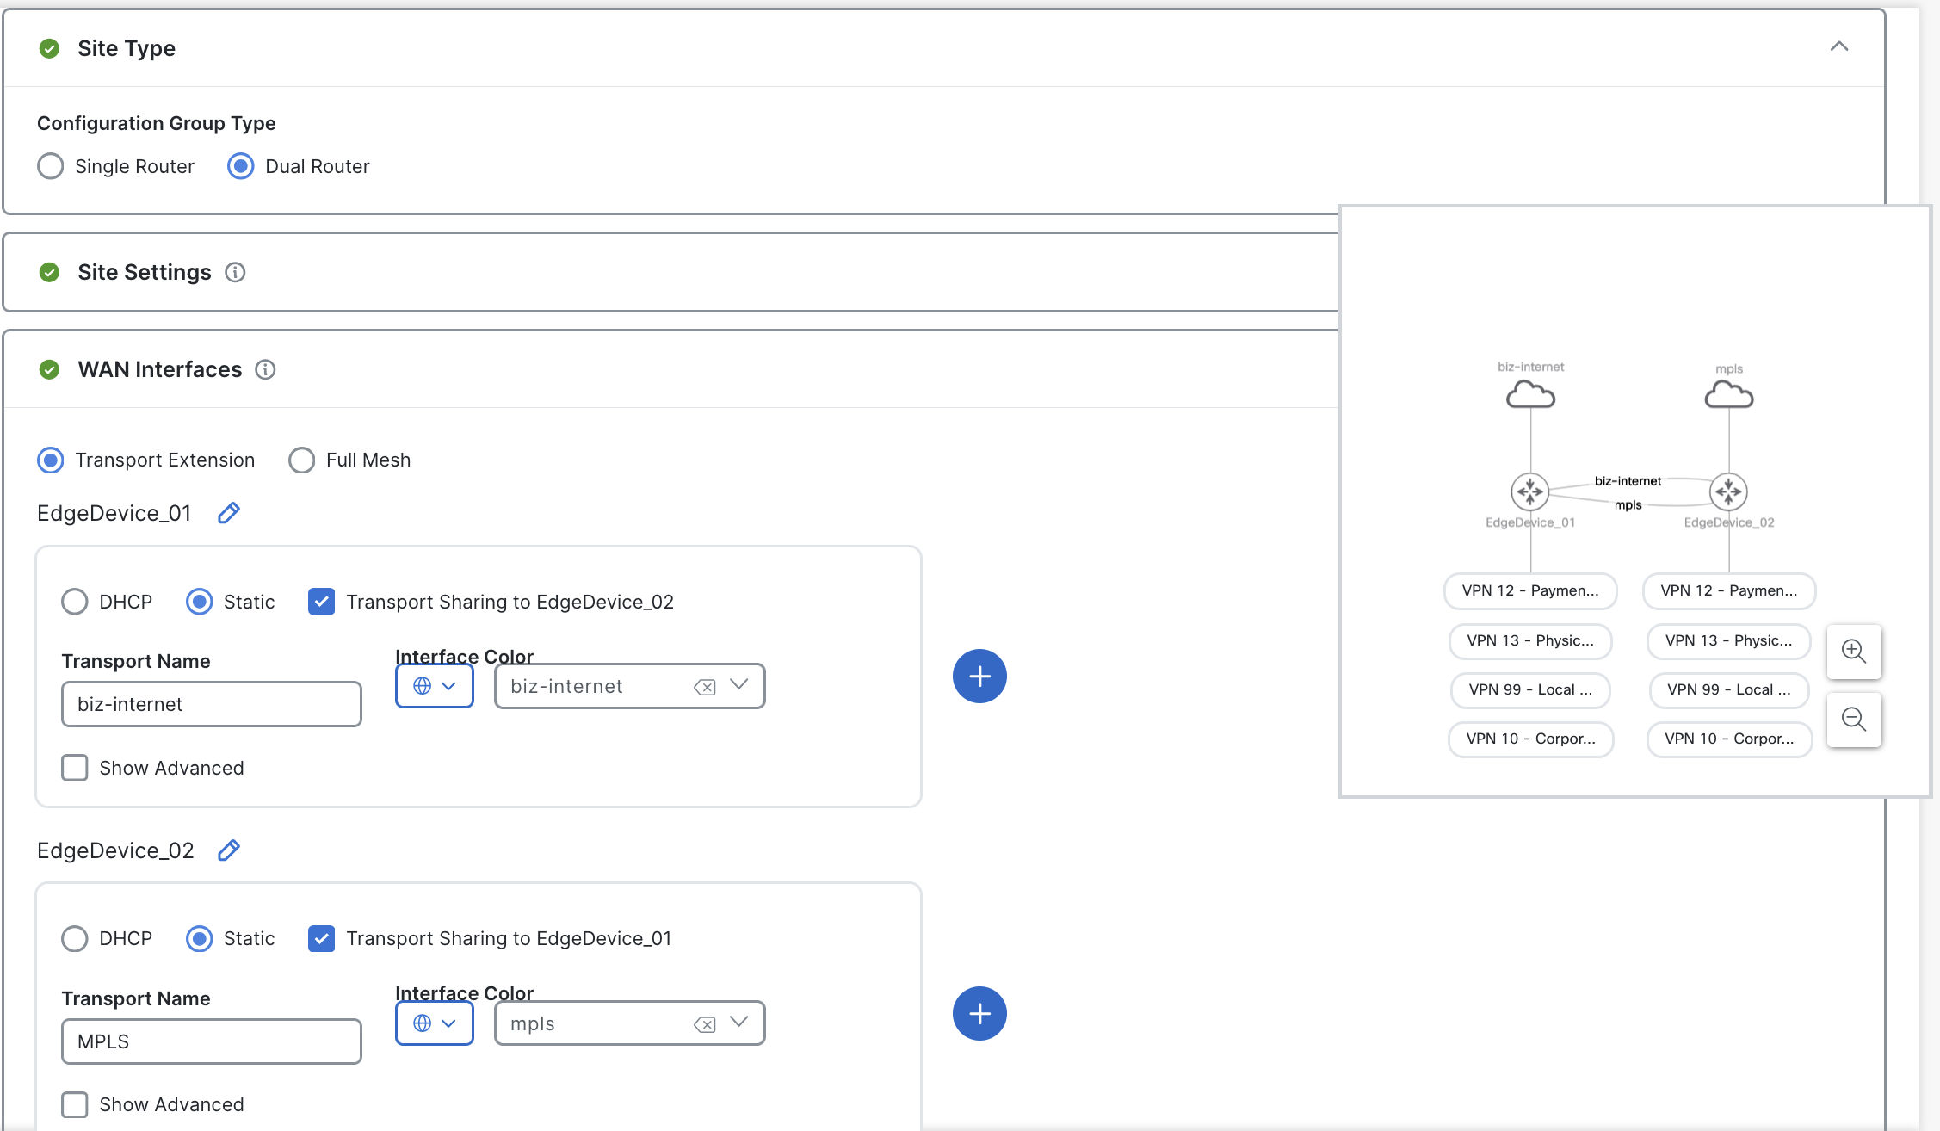Click the pencil icon beside EdgeDevice_01
Screen dimensions: 1940x1131
tap(228, 513)
